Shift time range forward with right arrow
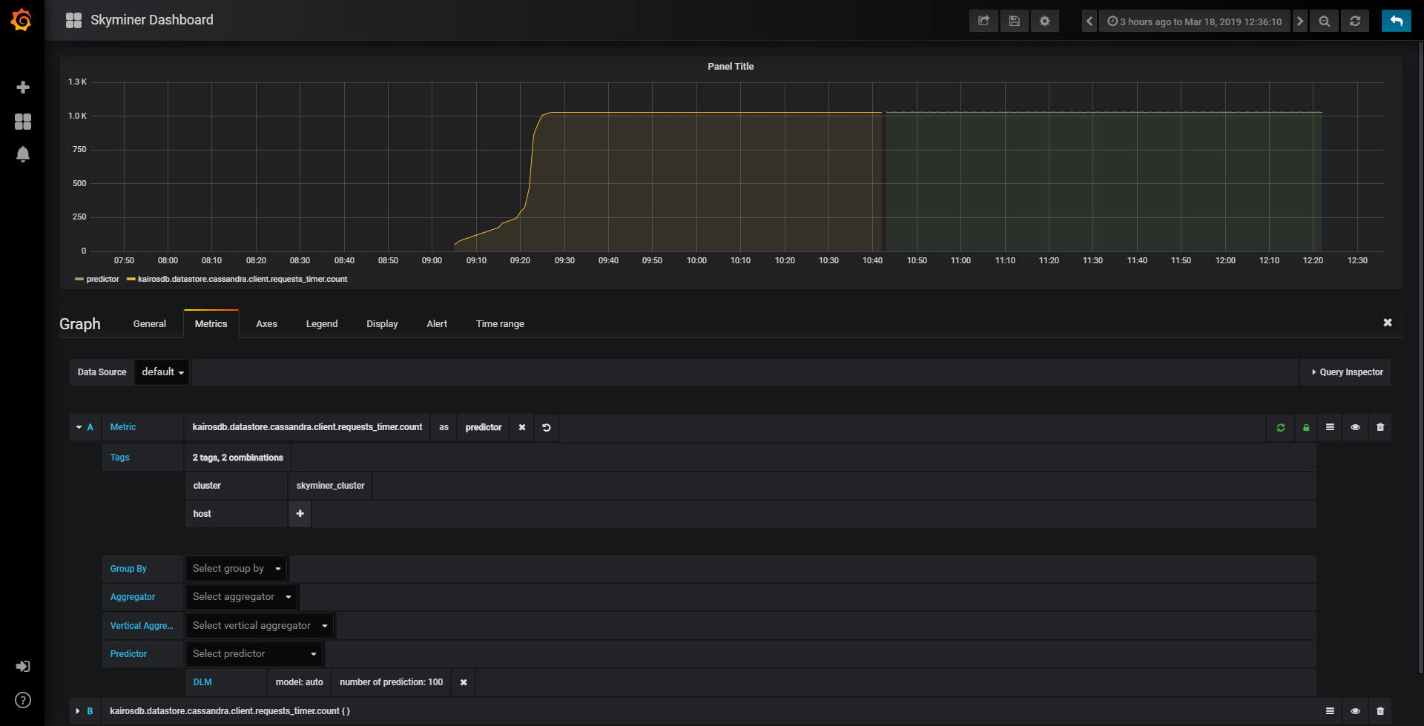This screenshot has width=1424, height=726. (x=1299, y=21)
